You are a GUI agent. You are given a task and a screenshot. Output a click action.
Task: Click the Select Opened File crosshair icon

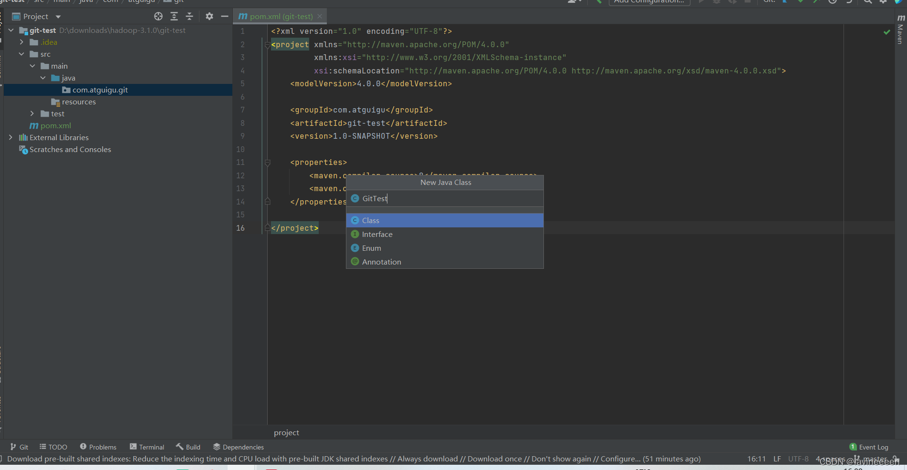coord(158,17)
